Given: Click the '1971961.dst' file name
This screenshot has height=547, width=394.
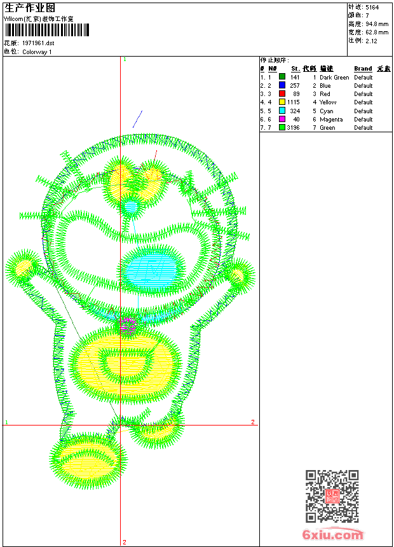Looking at the screenshot, I should pos(38,43).
